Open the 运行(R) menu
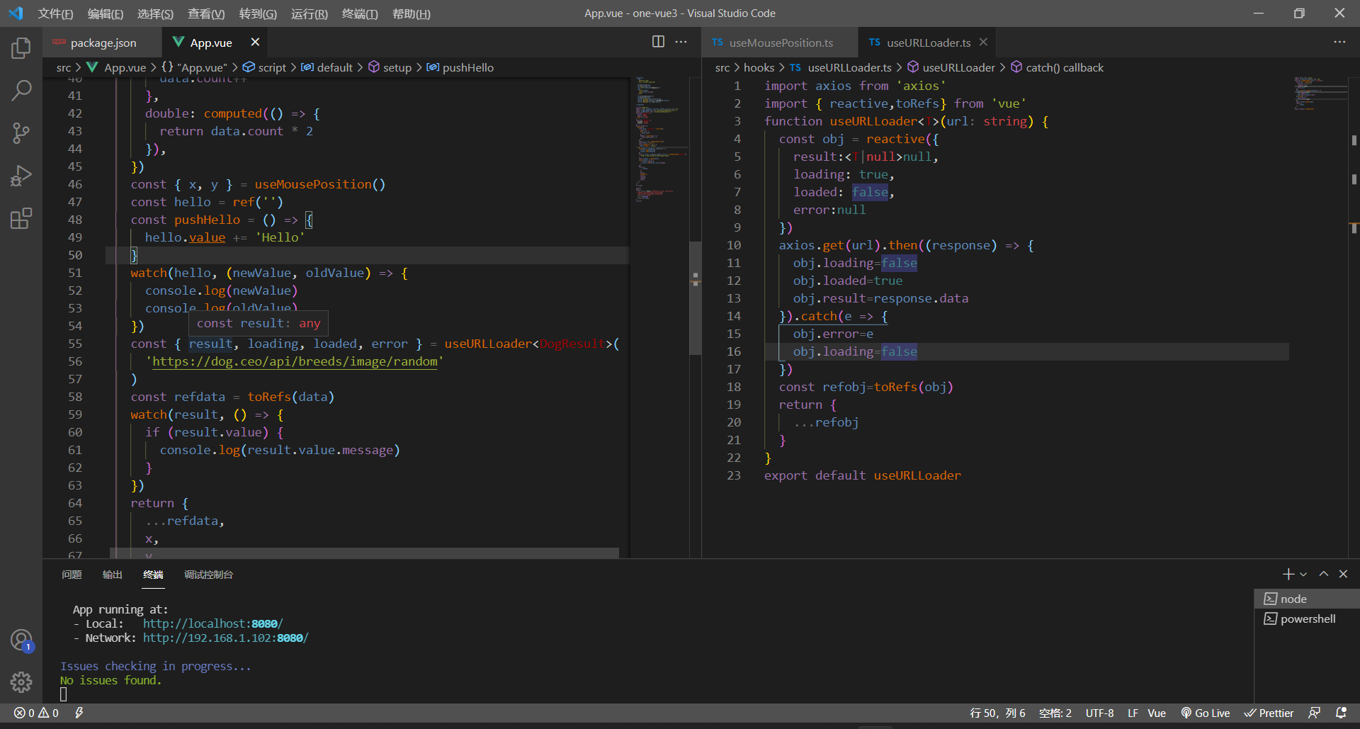Screen dimensions: 1360x729 point(310,13)
